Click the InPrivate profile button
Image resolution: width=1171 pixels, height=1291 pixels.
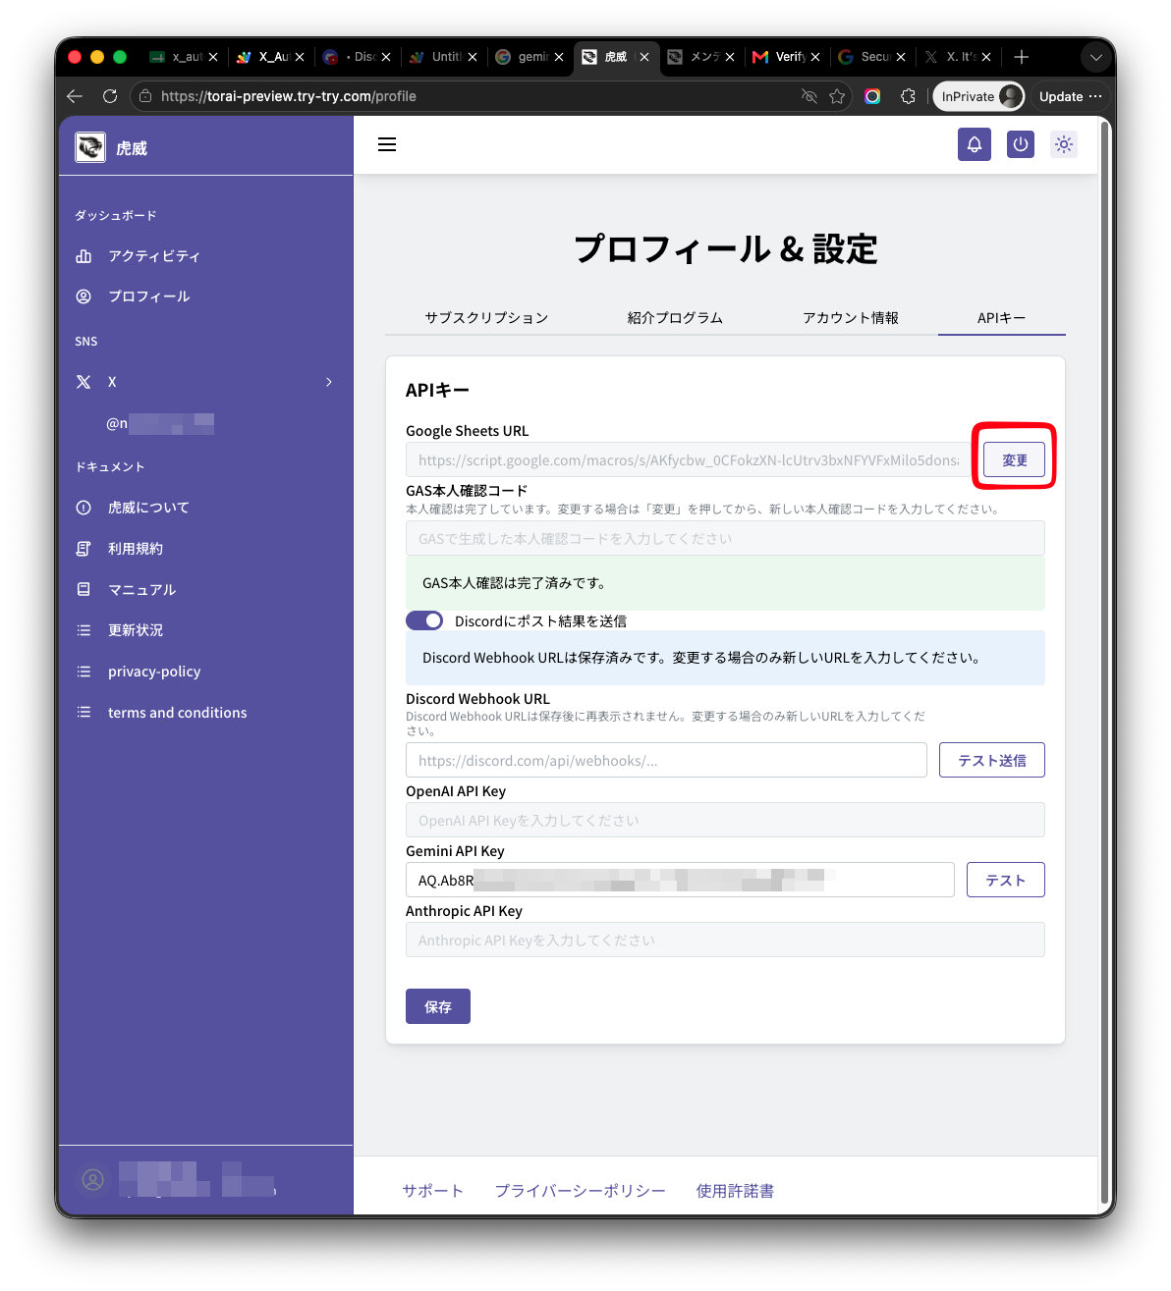pyautogui.click(x=978, y=96)
